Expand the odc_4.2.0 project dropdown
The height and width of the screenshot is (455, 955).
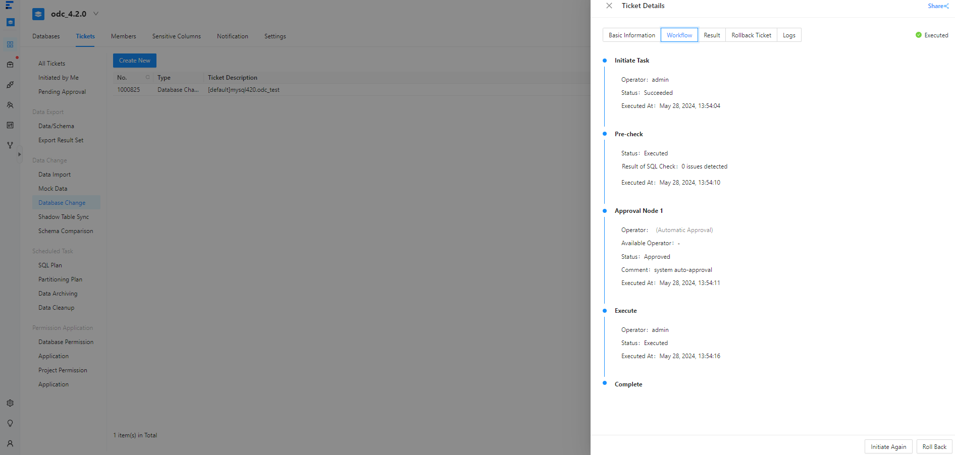[96, 14]
